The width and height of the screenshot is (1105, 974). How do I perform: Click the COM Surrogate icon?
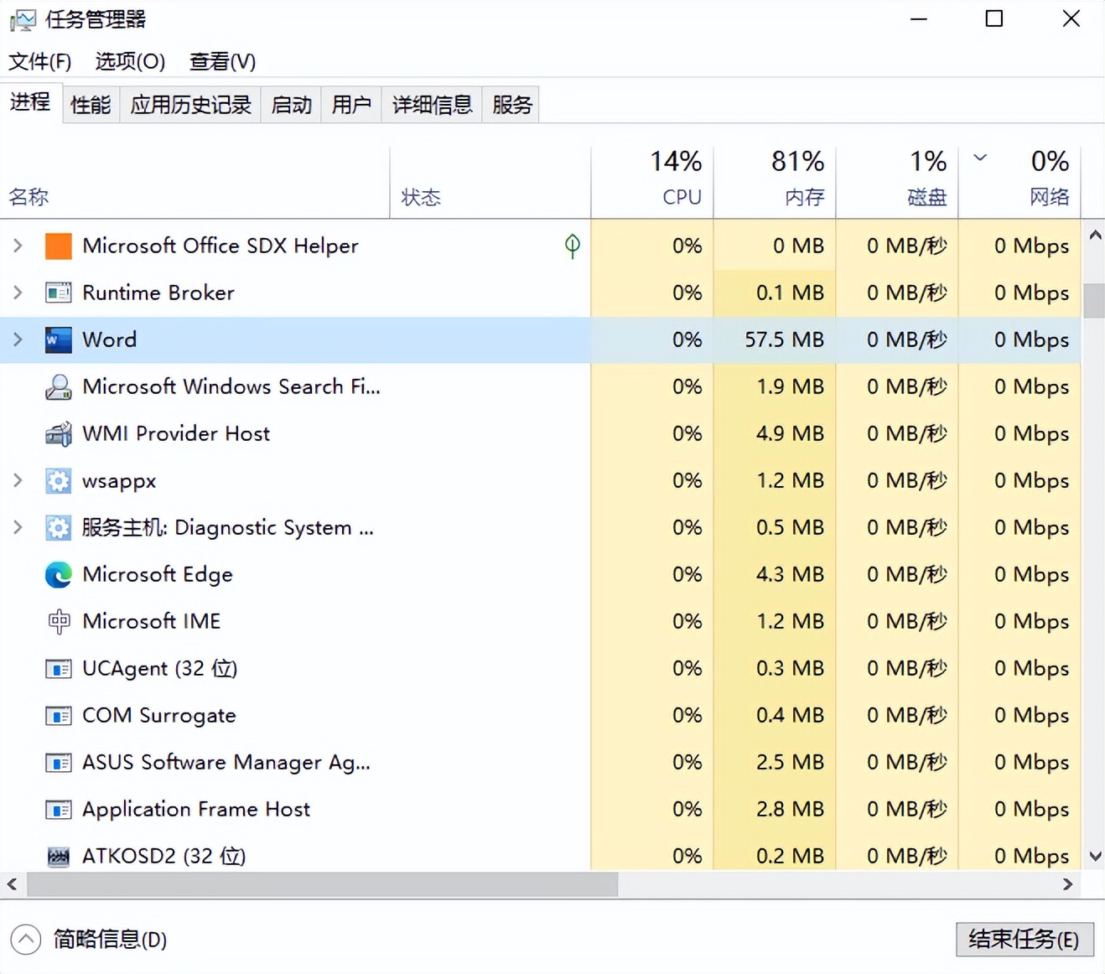[x=58, y=715]
